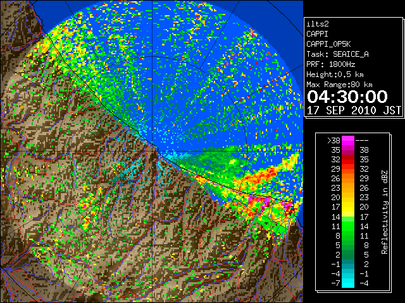Viewport: 405px width, 303px height.
Task: Pick the orange 26 dBZ legend color
Action: coord(348,178)
